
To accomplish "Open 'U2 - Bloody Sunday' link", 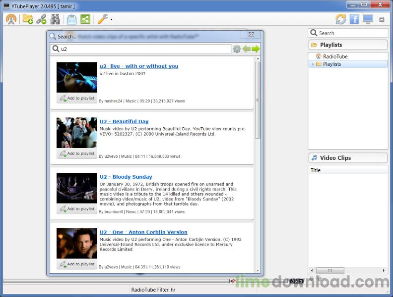I will coord(126,177).
